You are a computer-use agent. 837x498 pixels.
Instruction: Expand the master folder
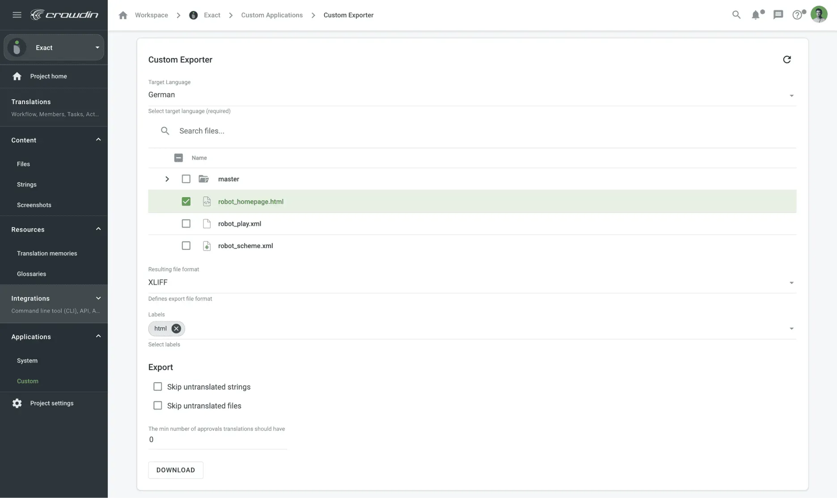coord(167,179)
